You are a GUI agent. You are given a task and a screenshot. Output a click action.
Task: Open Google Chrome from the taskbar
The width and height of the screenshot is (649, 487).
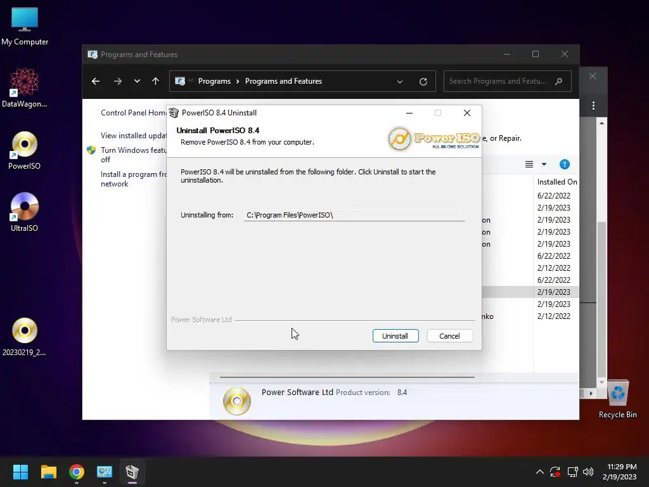pos(77,472)
